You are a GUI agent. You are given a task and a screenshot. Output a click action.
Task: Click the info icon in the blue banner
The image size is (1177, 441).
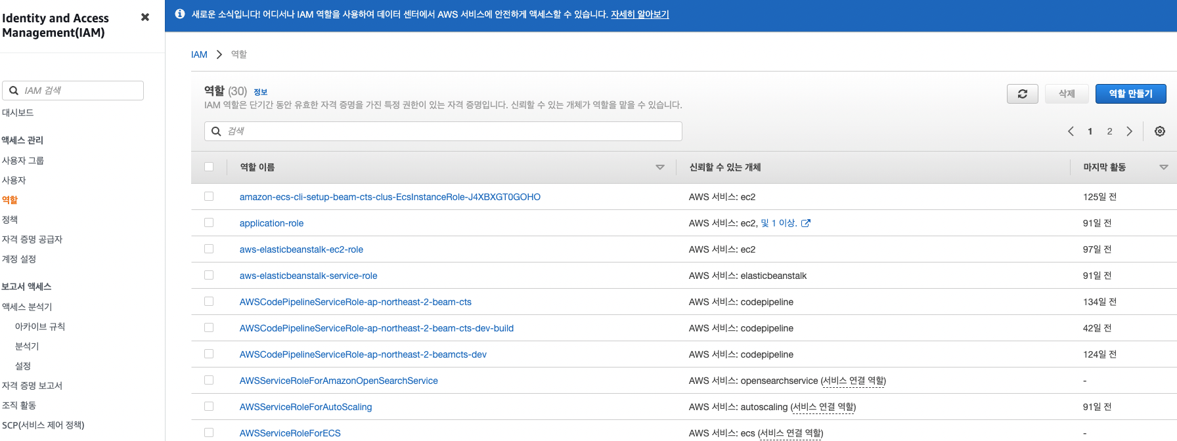[180, 14]
